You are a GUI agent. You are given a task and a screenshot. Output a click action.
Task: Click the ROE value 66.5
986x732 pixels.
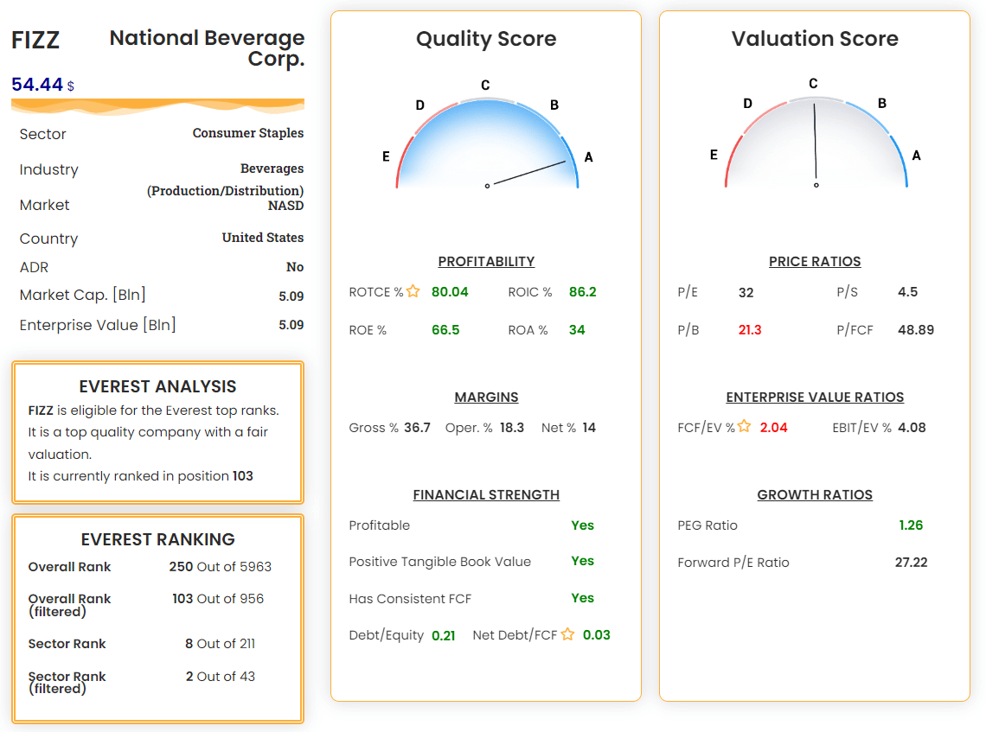click(x=445, y=330)
